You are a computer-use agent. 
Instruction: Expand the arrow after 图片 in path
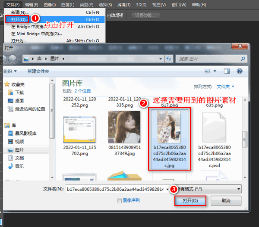tap(63, 59)
